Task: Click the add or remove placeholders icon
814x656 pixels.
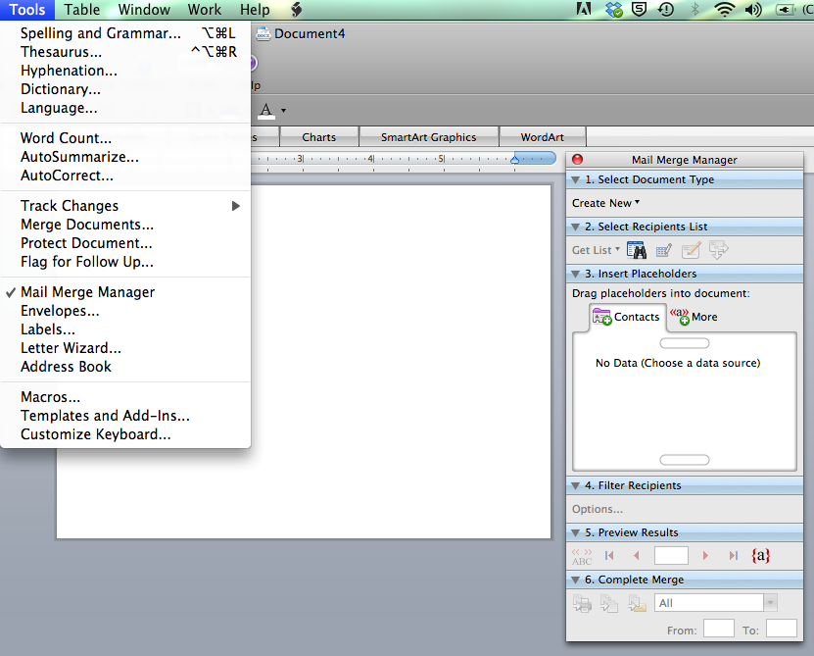Action: click(x=718, y=250)
